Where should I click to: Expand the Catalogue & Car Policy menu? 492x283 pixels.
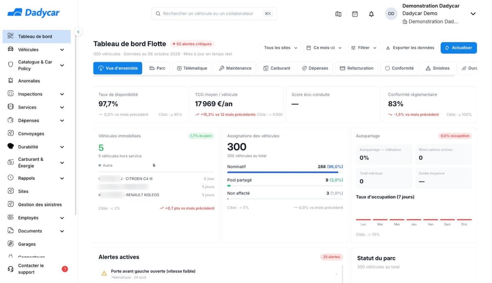click(62, 65)
